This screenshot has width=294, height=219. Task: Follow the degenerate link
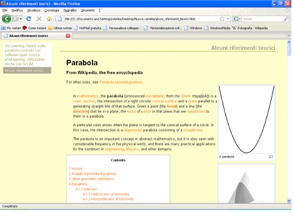pyautogui.click(x=133, y=130)
